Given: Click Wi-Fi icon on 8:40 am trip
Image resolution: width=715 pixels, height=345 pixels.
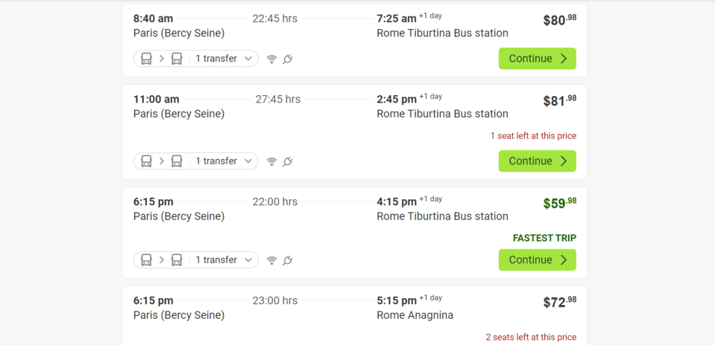Looking at the screenshot, I should 271,59.
